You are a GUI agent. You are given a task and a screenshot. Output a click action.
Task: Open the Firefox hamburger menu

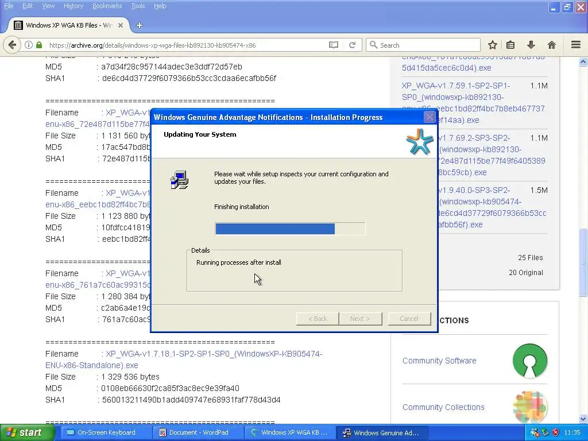click(576, 45)
